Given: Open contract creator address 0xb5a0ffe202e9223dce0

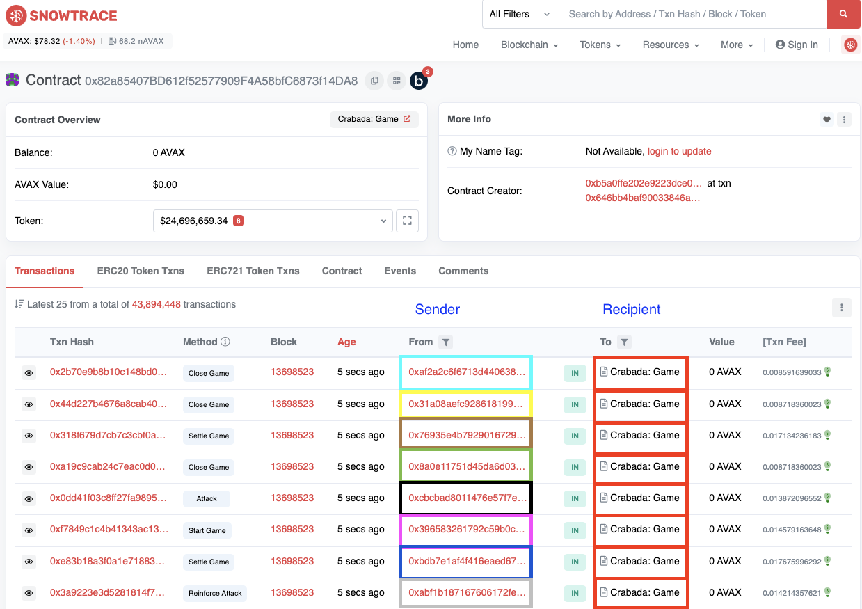Looking at the screenshot, I should pos(644,183).
